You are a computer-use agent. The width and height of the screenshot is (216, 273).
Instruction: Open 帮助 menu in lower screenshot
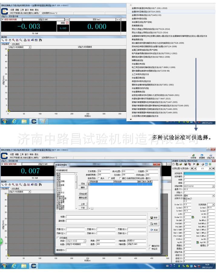tap(32, 155)
